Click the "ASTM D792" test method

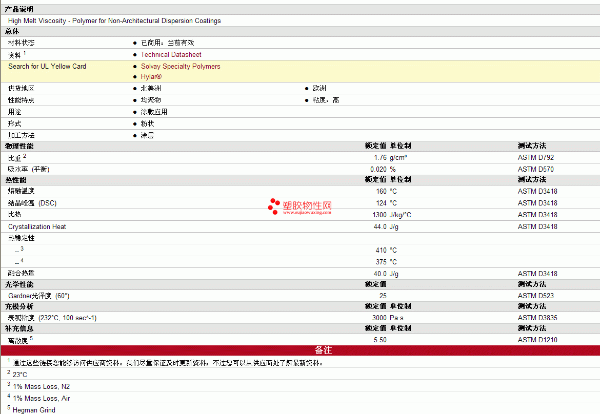(x=536, y=158)
